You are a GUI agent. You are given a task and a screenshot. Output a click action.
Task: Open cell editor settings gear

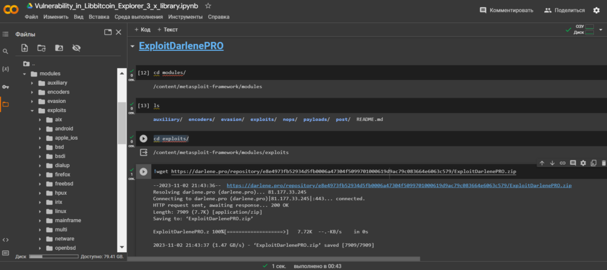pyautogui.click(x=583, y=163)
